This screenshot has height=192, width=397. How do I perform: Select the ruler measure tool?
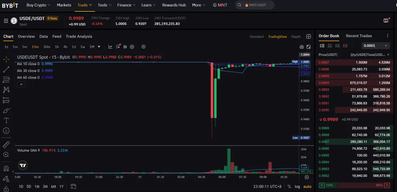(x=6, y=145)
